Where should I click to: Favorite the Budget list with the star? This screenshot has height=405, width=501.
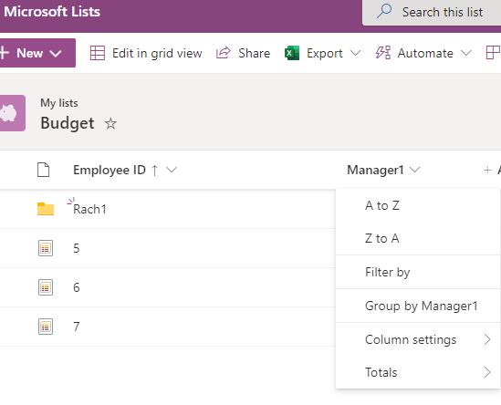[x=110, y=124]
